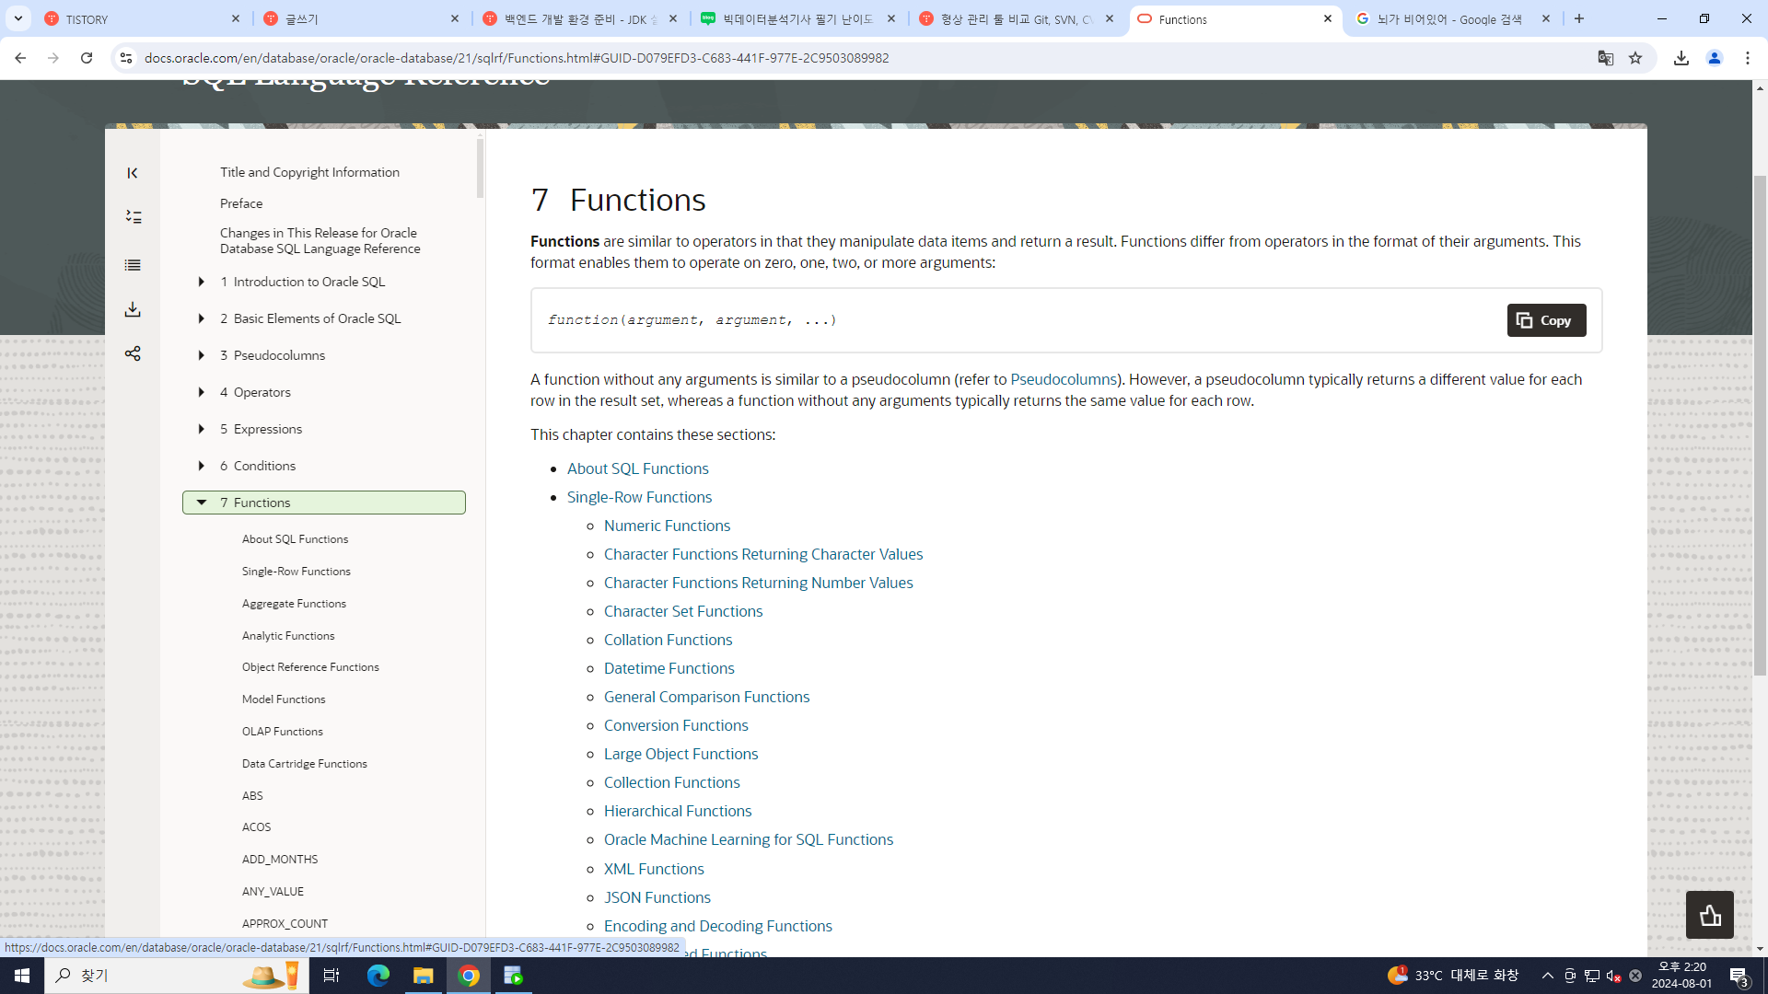Open the table of contents list icon

pyautogui.click(x=133, y=265)
